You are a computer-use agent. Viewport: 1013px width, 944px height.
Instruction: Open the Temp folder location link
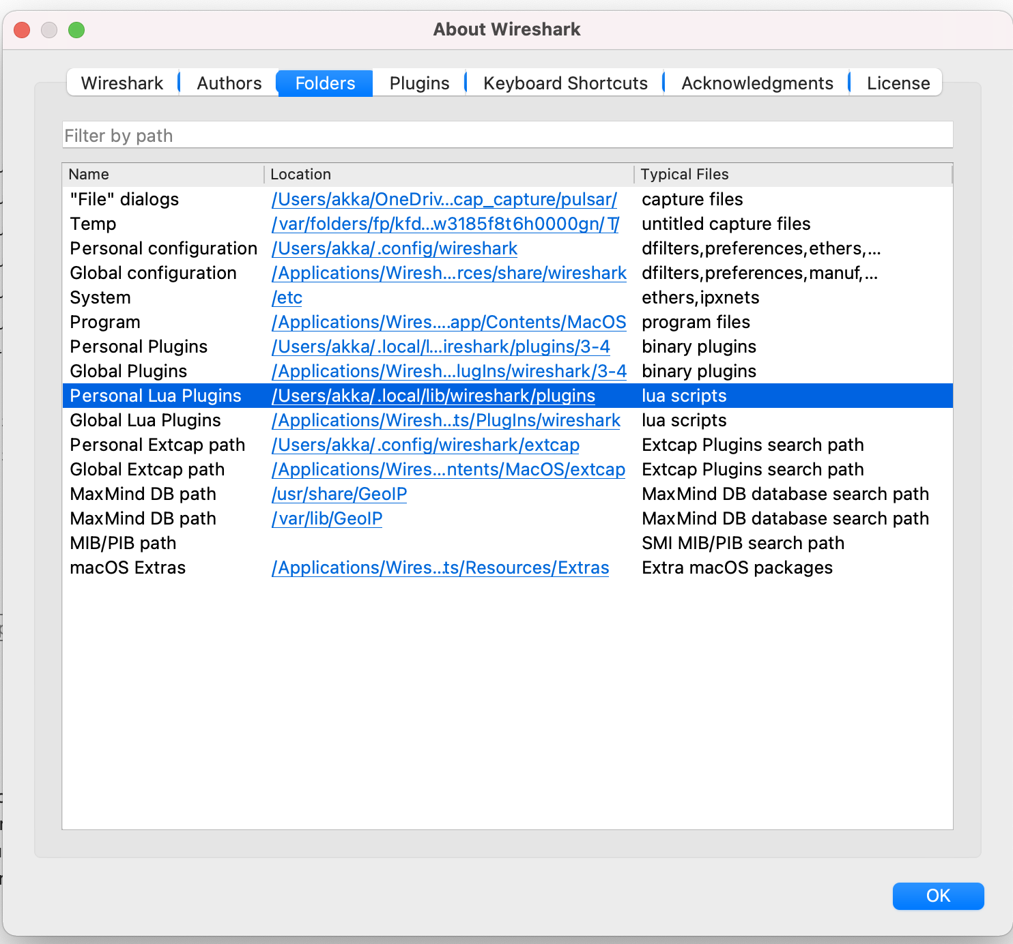tap(445, 224)
